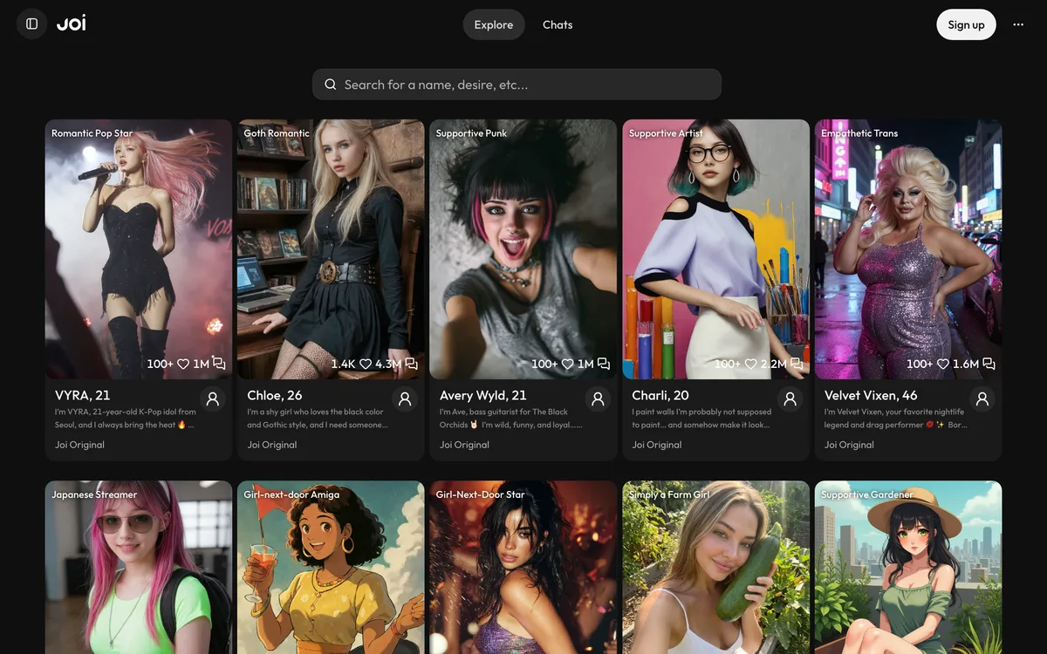The width and height of the screenshot is (1047, 654).
Task: Click the 'Supportive Punk' tag
Action: 471,133
